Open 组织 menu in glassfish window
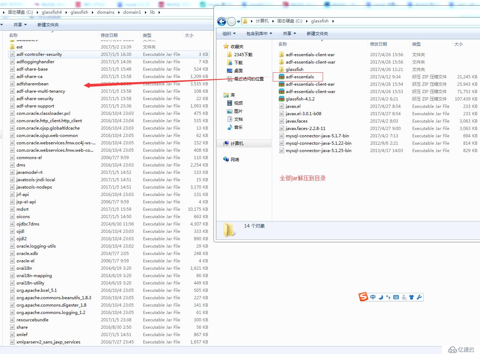Screen dimensions: 480x354 pyautogui.click(x=229, y=34)
